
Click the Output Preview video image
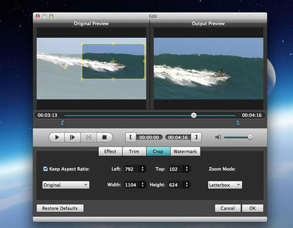click(209, 69)
